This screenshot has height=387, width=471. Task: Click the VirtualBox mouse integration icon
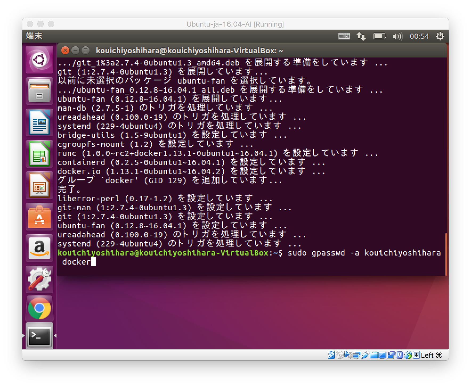pyautogui.click(x=408, y=355)
